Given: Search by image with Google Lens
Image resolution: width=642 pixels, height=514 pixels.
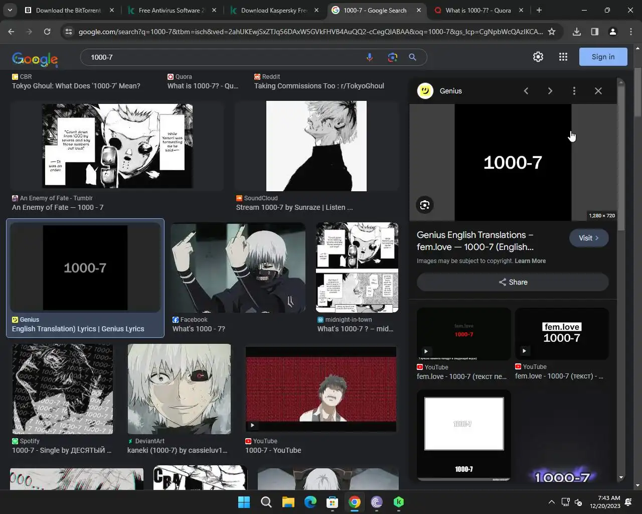Looking at the screenshot, I should pyautogui.click(x=393, y=57).
